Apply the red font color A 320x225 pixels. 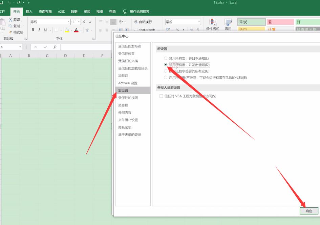coord(76,30)
